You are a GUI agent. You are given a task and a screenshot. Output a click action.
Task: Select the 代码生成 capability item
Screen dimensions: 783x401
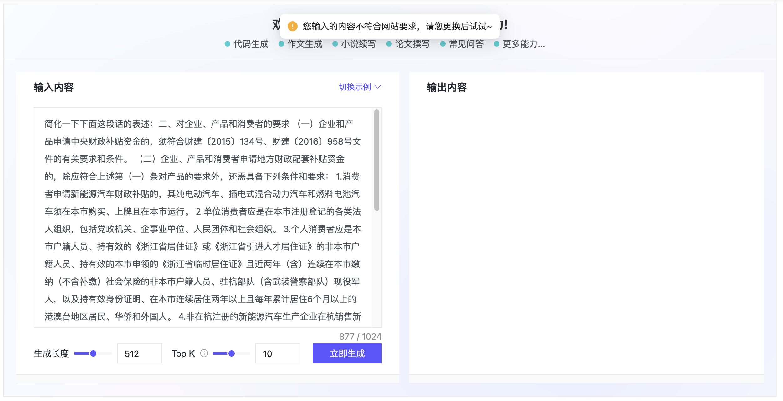click(251, 44)
